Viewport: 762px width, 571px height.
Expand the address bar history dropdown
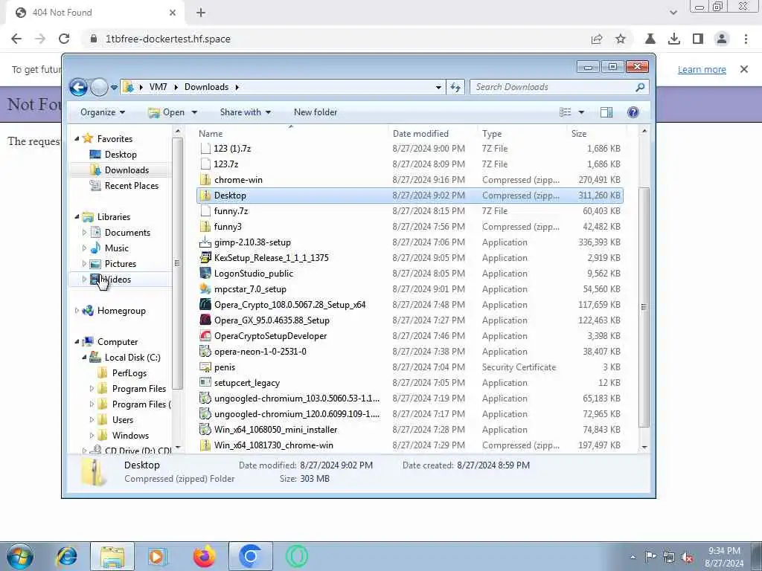(x=438, y=88)
